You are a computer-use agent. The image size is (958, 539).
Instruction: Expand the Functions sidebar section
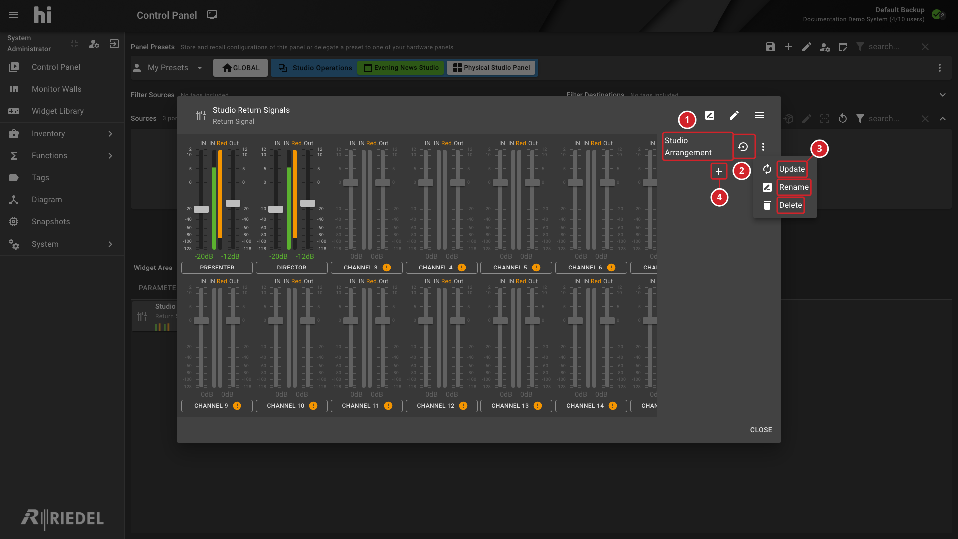pos(62,155)
